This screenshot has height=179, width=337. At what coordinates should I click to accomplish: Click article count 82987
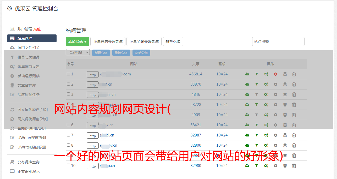click(196, 135)
